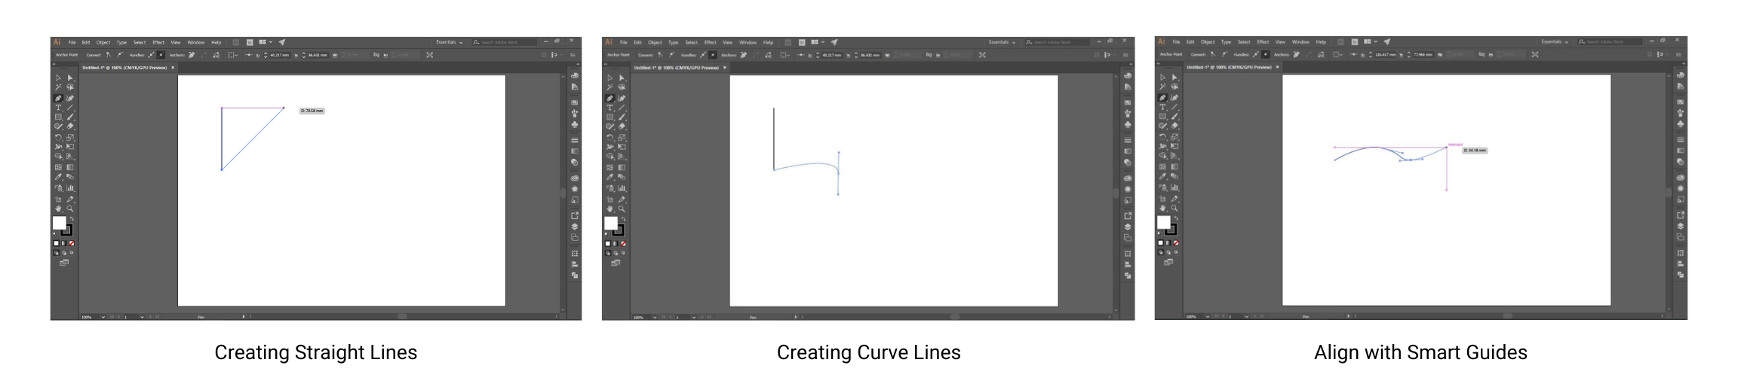Pick the Hand tool in the right window
Viewport: 1738px width, 390px height.
coord(1162,209)
